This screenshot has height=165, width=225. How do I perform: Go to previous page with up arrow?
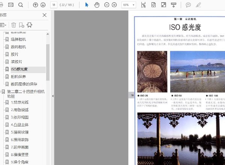[36, 5]
